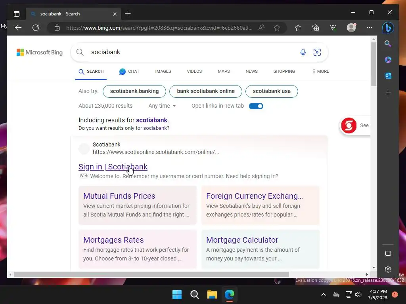
Task: Open the tab actions menu icon
Action: 17,14
